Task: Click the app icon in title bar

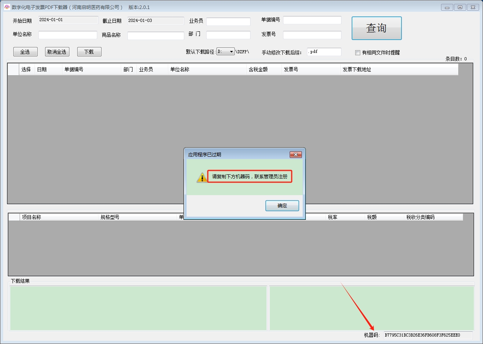Action: [6, 7]
